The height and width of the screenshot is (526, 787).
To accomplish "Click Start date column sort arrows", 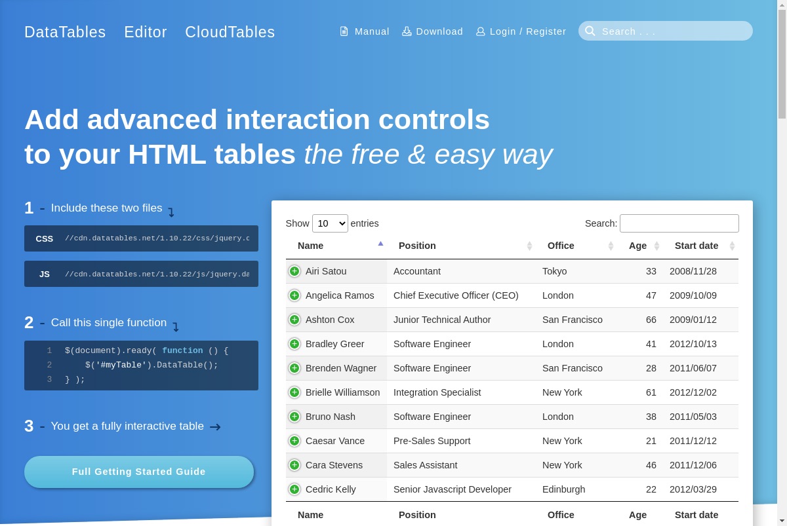I will (x=732, y=246).
